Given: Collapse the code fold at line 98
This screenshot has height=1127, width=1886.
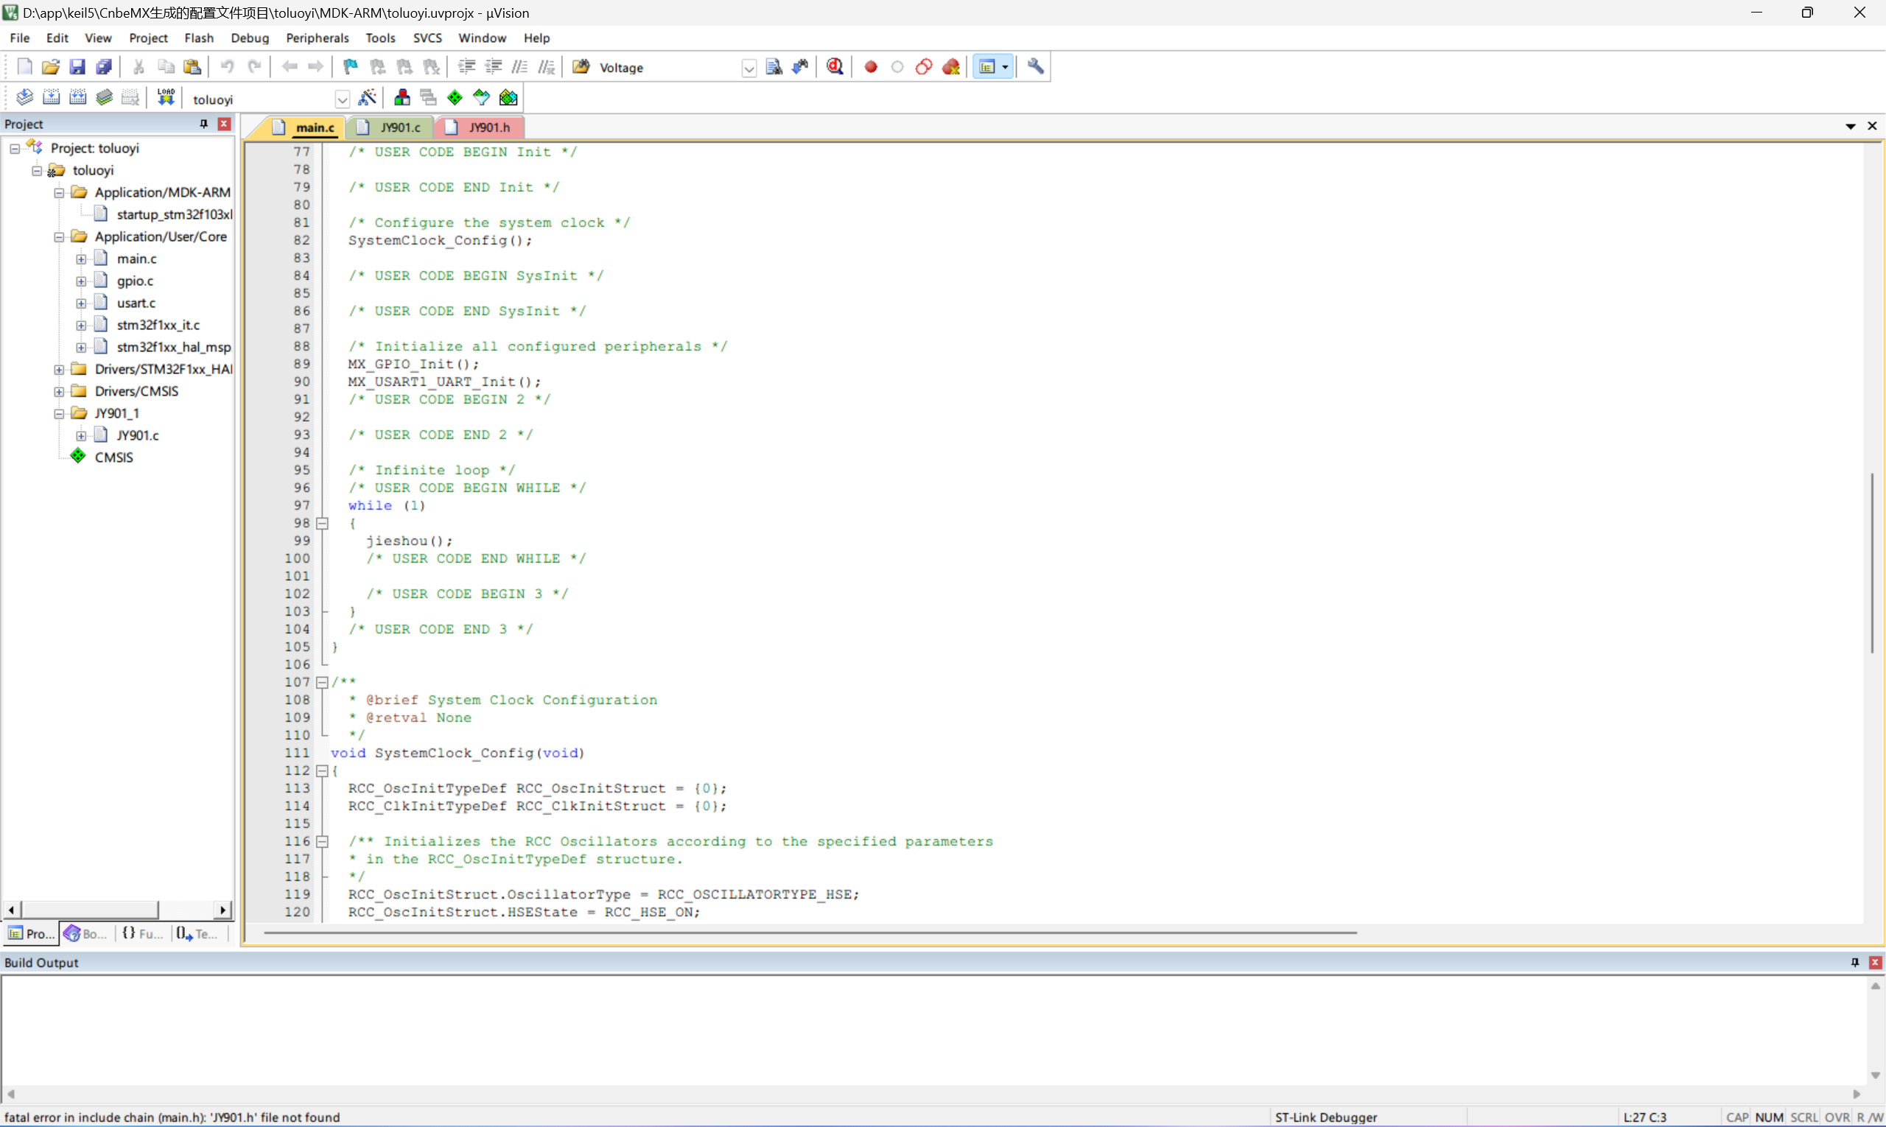Looking at the screenshot, I should pyautogui.click(x=322, y=523).
